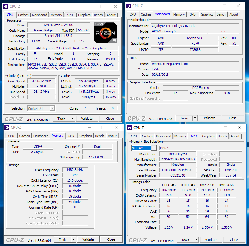The height and width of the screenshot is (246, 249).
Task: Open Graphics tab in Memory window
Action: (x=85, y=136)
